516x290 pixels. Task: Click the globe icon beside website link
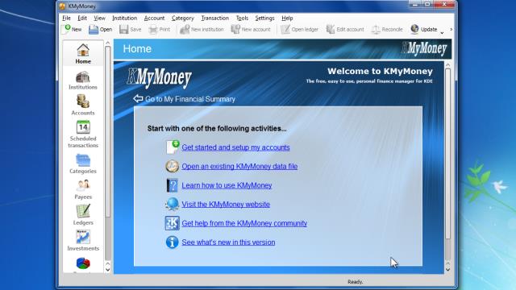tap(172, 204)
